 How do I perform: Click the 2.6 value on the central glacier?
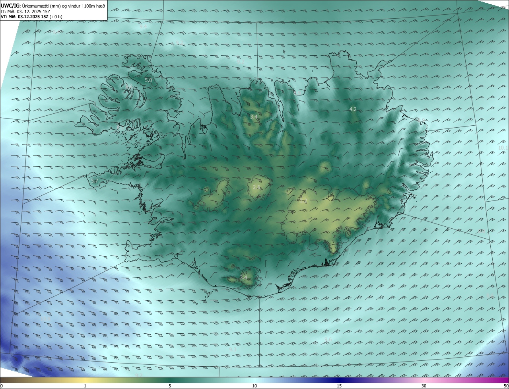[x=256, y=187]
